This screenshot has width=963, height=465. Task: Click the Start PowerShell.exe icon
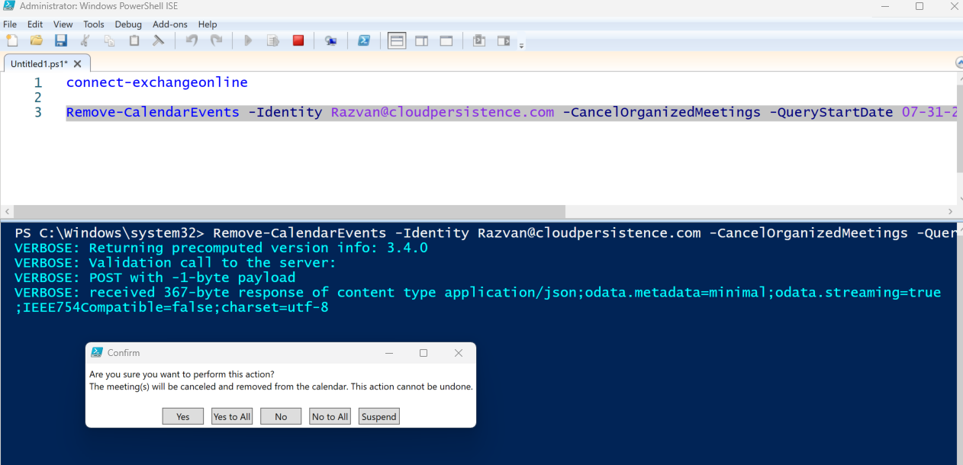tap(364, 40)
